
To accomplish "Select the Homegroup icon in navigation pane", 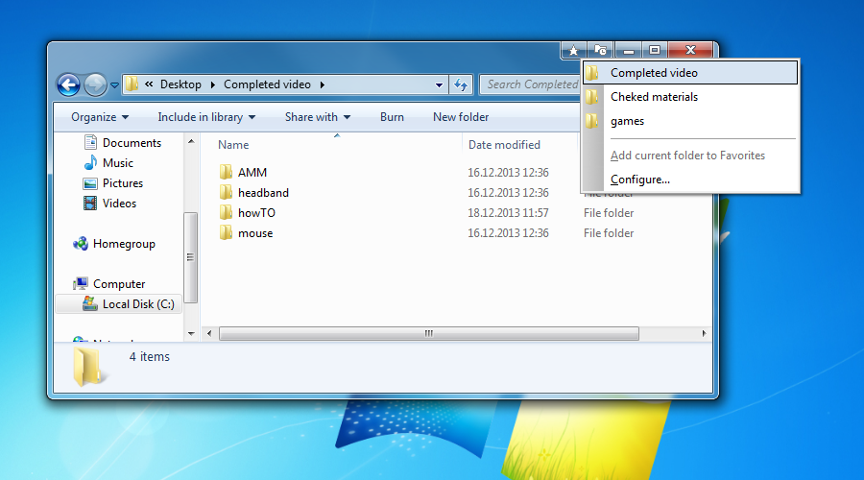I will (x=81, y=244).
